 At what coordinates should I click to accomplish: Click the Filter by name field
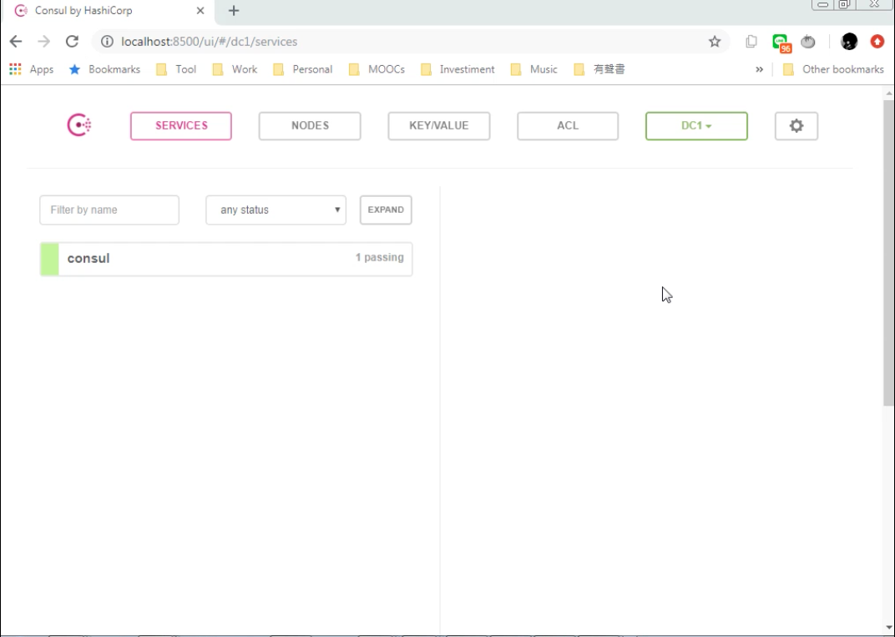coord(109,210)
